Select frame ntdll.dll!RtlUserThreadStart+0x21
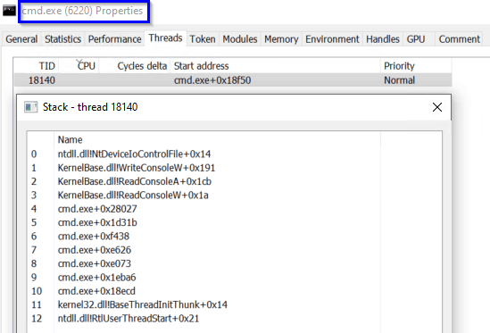The image size is (490, 333). 129,319
